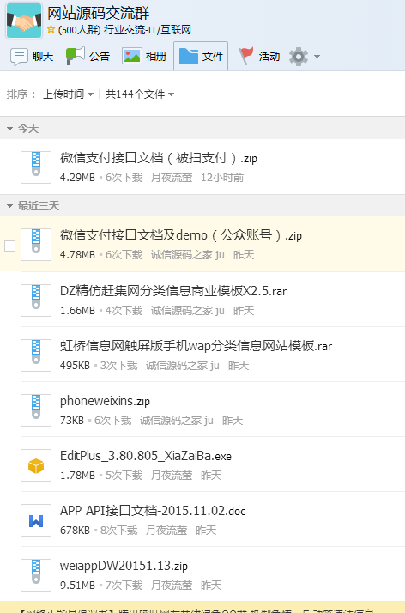The width and height of the screenshot is (405, 613).
Task: Click the 73KB size label
Action: [72, 421]
